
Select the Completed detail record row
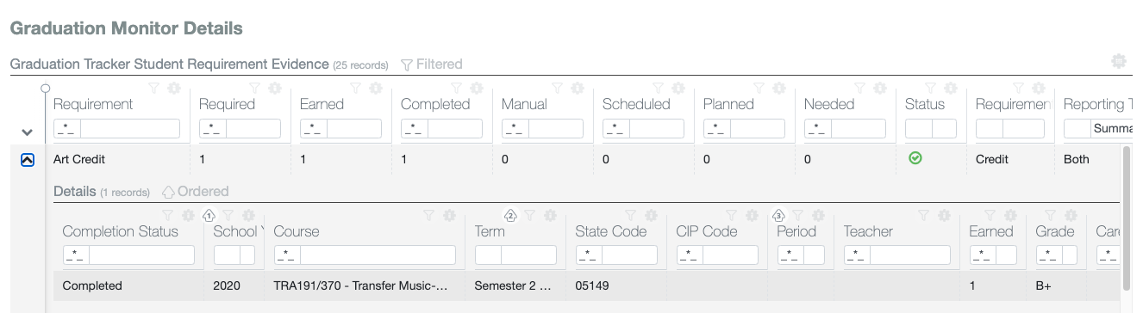tap(586, 285)
